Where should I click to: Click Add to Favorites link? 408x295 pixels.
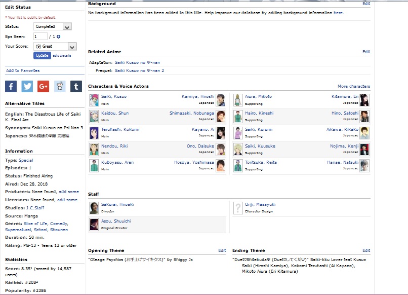22,70
